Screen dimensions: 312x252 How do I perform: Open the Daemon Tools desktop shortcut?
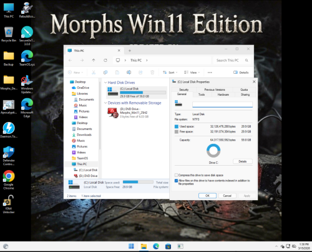9,130
